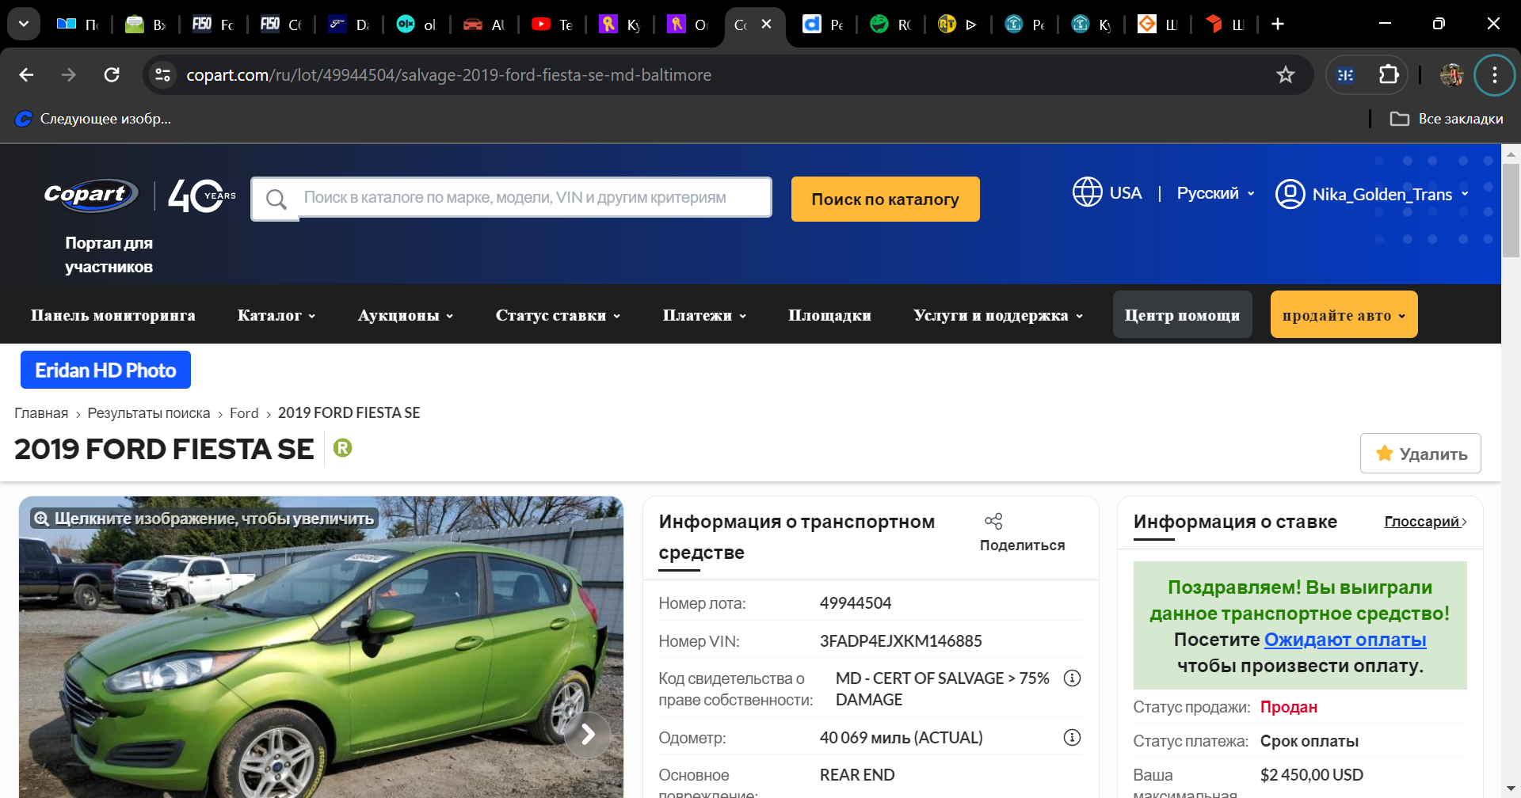The width and height of the screenshot is (1521, 798).
Task: Click next image arrow on car photo
Action: click(x=588, y=735)
